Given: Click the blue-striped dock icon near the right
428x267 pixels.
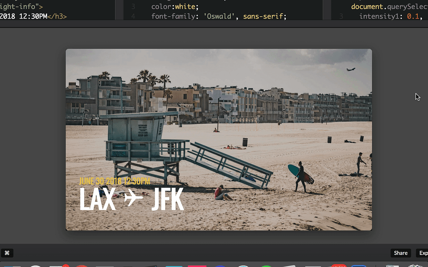Looking at the screenshot, I should click(360, 265).
